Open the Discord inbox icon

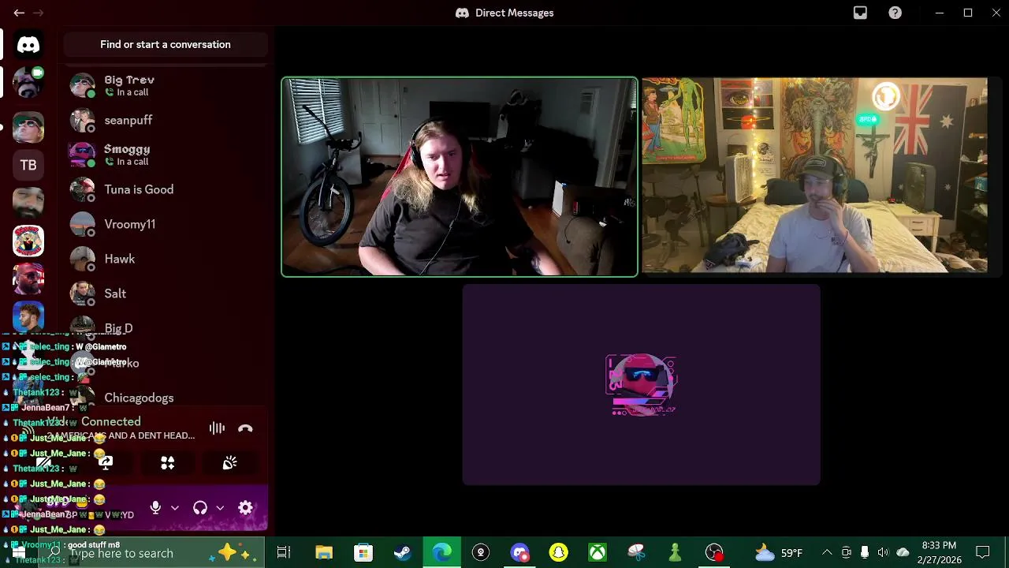[x=860, y=13]
